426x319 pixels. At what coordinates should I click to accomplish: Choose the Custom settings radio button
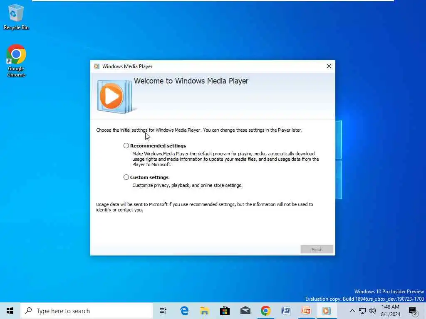pyautogui.click(x=126, y=177)
